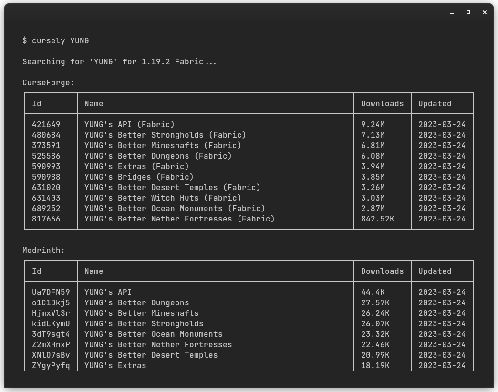Image resolution: width=498 pixels, height=392 pixels.
Task: Click the 44.4K downloads value
Action: [x=373, y=292]
